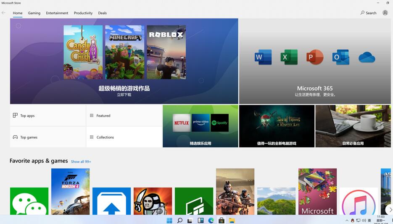Click the PowerPoint icon in Microsoft 365 banner
This screenshot has height=224, width=393.
(315, 57)
